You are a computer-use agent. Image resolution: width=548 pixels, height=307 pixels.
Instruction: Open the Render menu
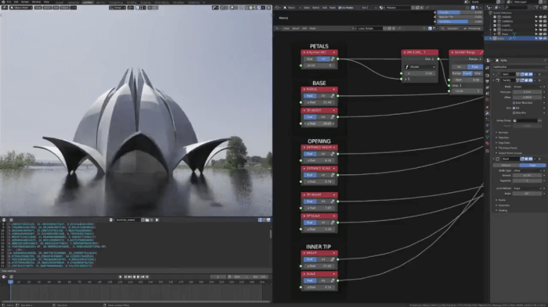tap(25, 2)
